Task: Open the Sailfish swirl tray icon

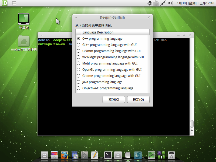Action: pos(150,3)
